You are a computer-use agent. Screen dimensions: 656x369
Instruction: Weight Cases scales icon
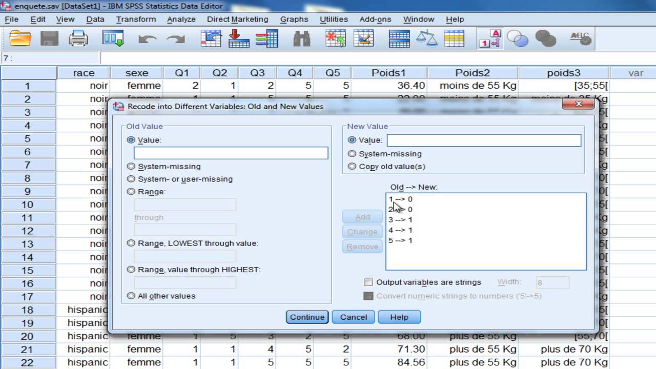tap(426, 38)
